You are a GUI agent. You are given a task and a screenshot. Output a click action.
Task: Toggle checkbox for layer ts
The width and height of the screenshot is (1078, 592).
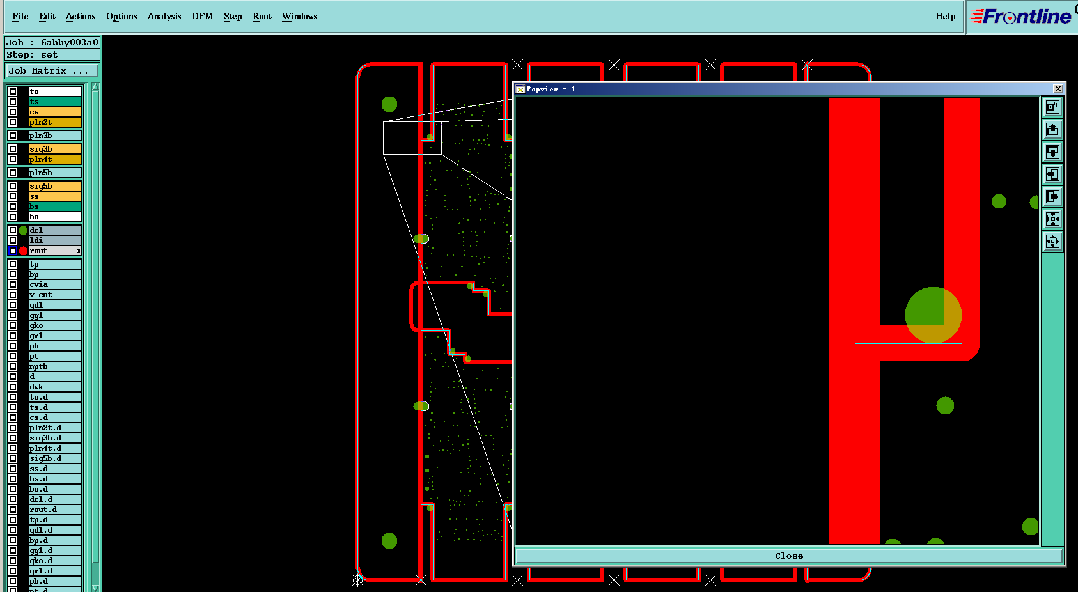click(x=13, y=102)
